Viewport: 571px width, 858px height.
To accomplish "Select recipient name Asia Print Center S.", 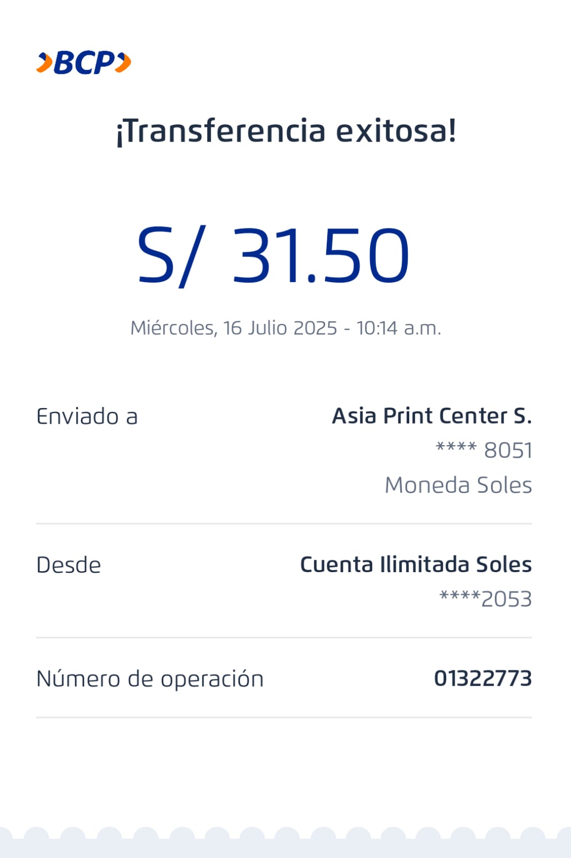I will point(431,416).
